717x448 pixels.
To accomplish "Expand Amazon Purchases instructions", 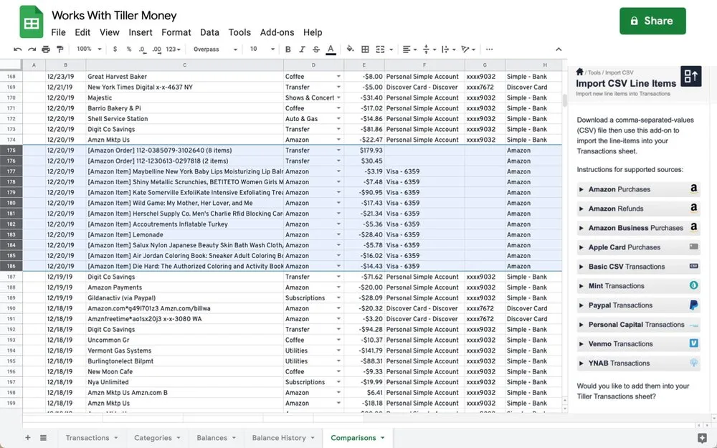I will (638, 189).
